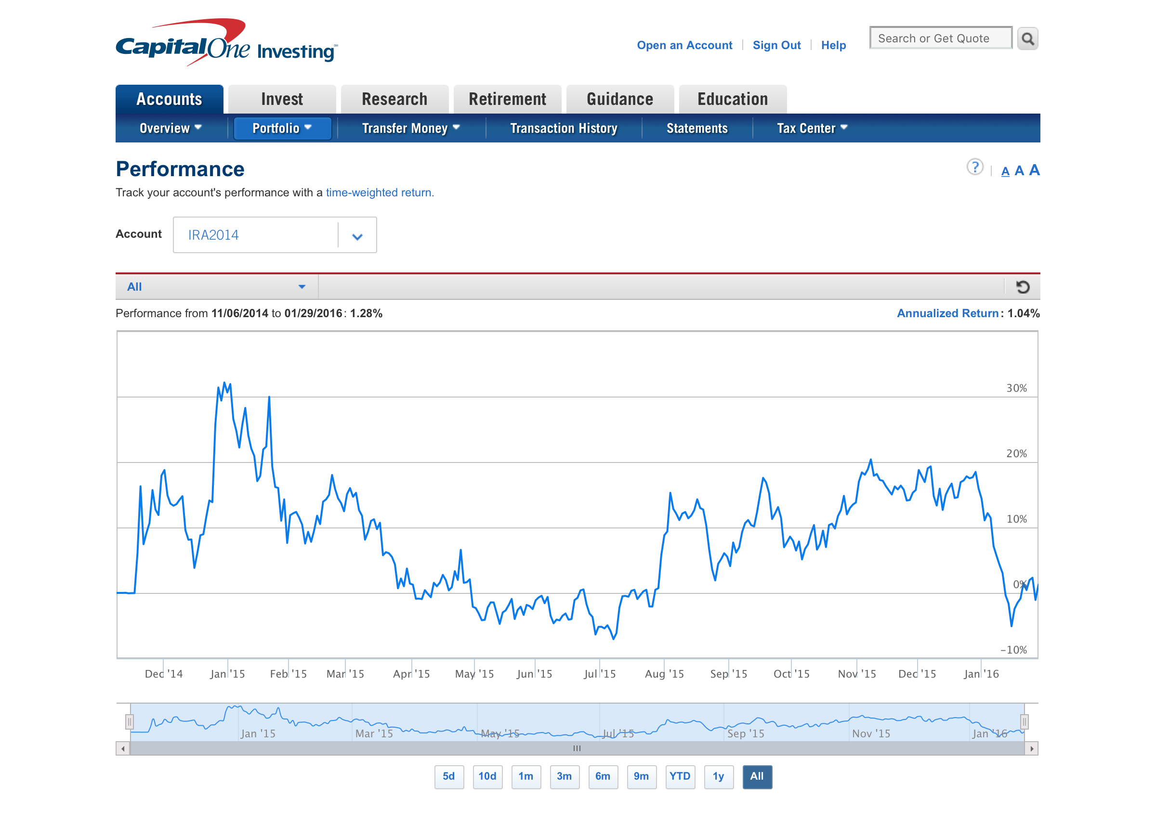Click the time-weighted return link
This screenshot has height=835, width=1156.
coord(380,193)
